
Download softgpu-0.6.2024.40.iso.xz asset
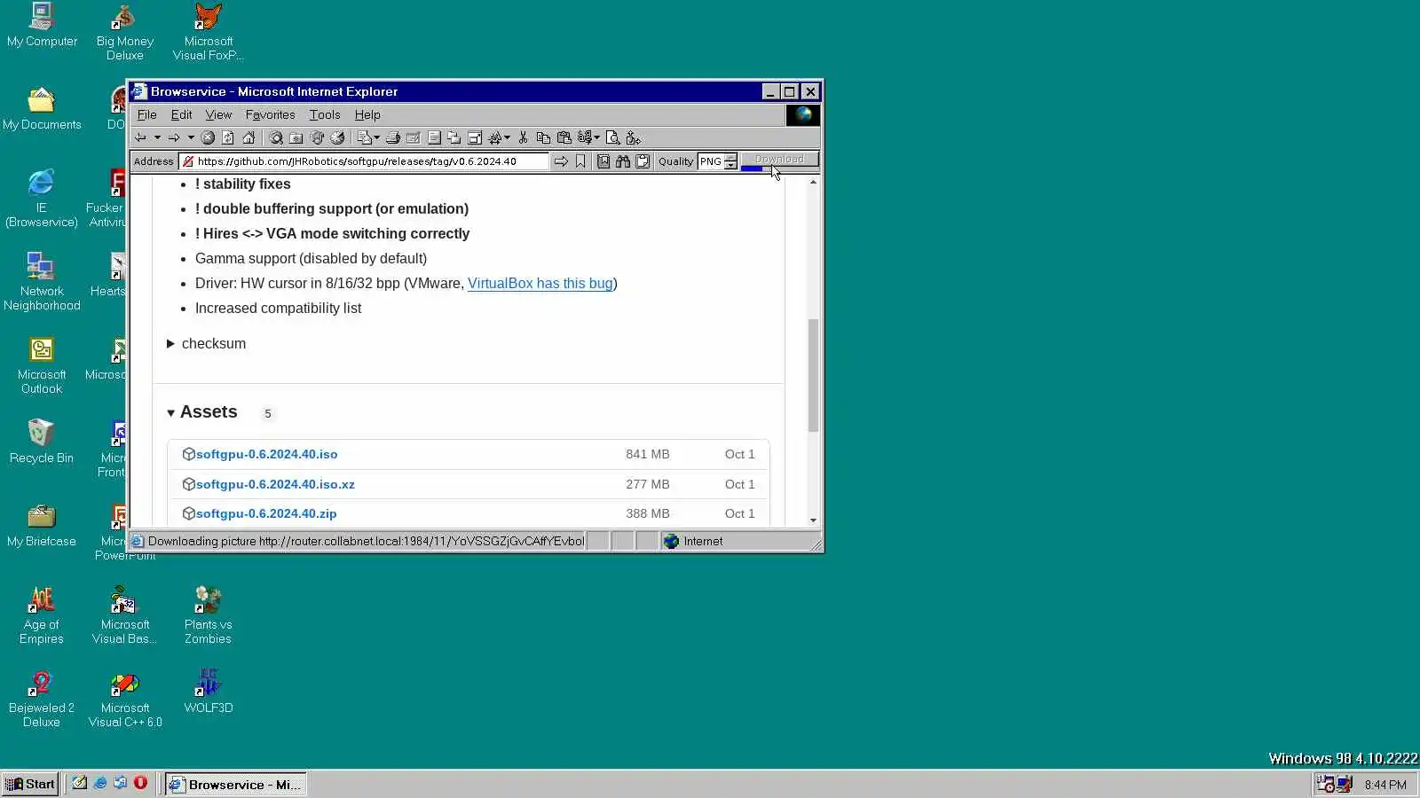point(275,484)
